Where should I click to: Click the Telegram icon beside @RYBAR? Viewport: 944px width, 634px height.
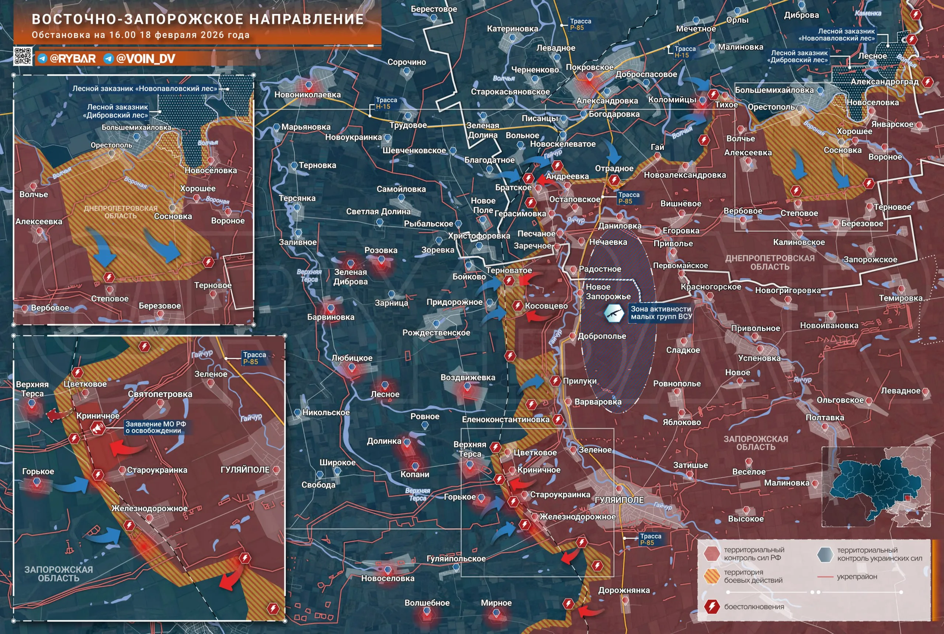pyautogui.click(x=42, y=59)
